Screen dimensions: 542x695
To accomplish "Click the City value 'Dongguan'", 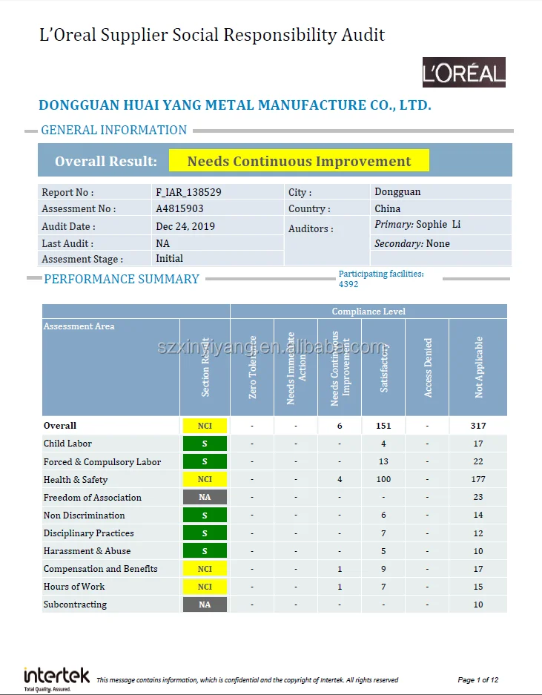I will pos(397,192).
